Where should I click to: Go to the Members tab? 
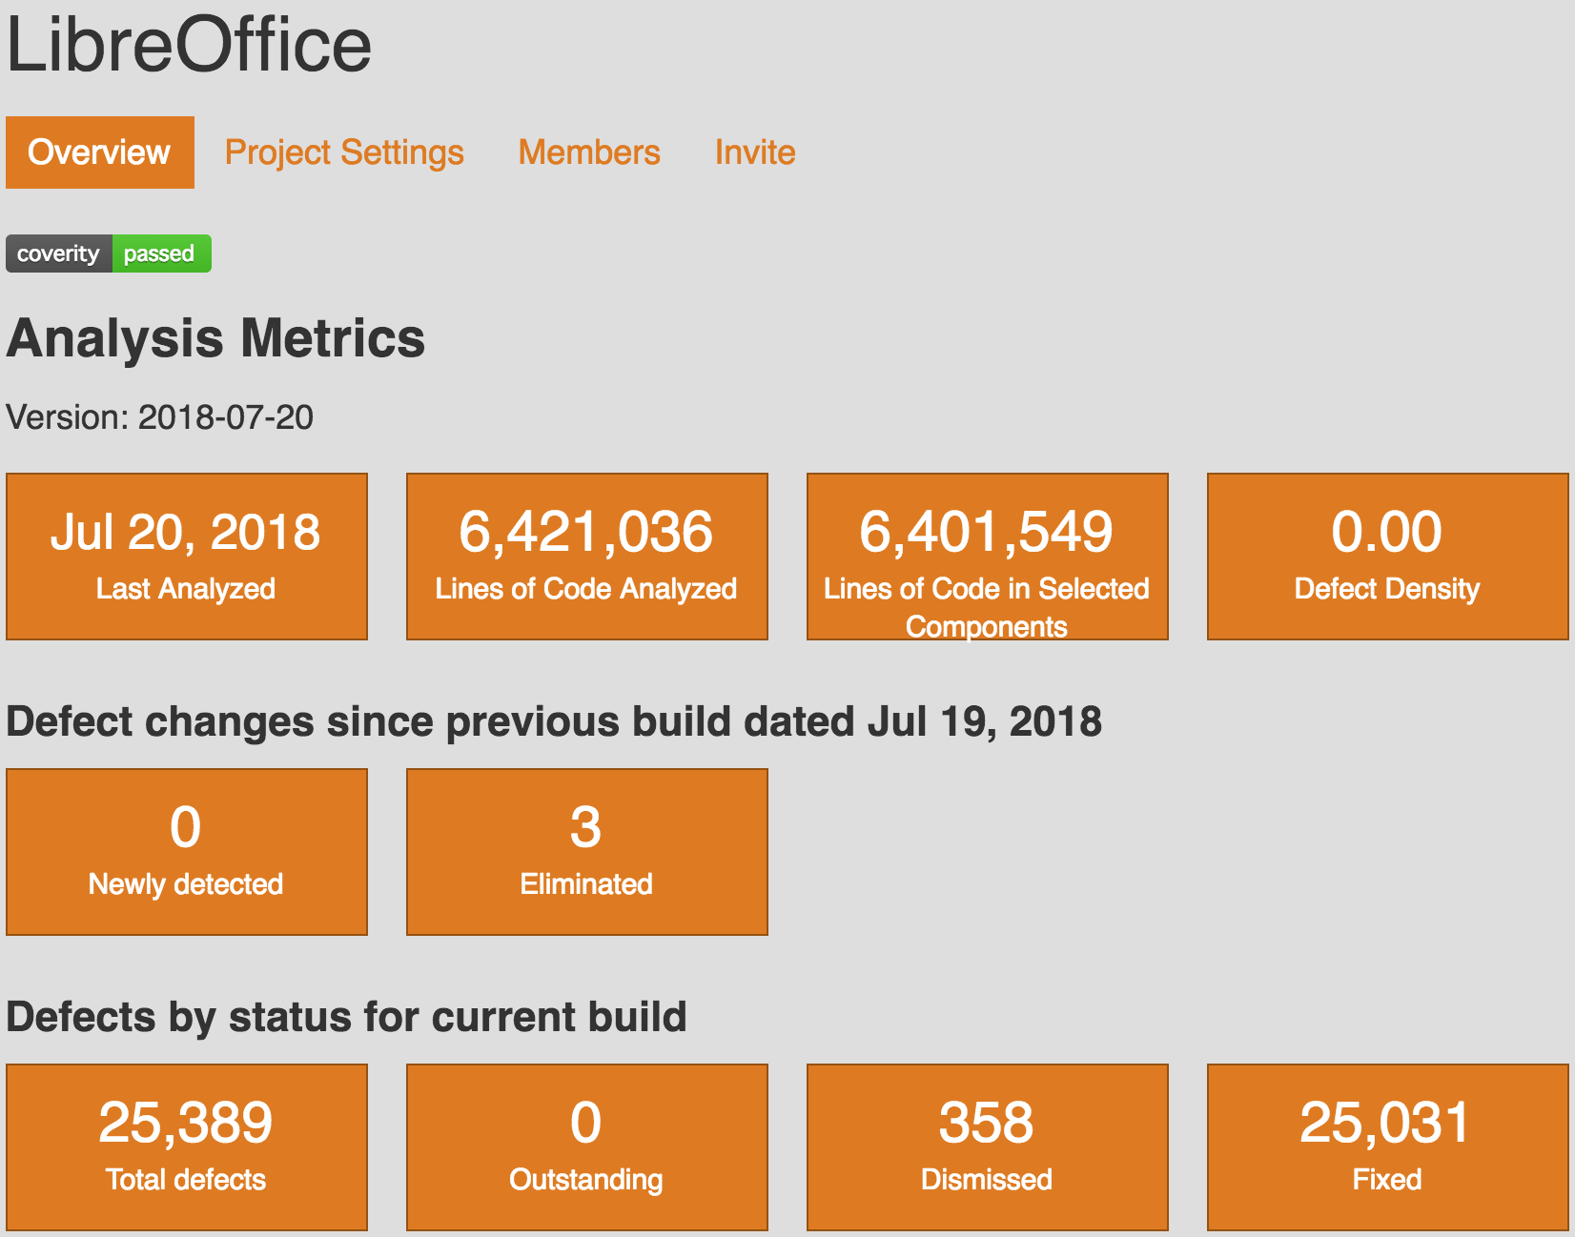pos(589,152)
